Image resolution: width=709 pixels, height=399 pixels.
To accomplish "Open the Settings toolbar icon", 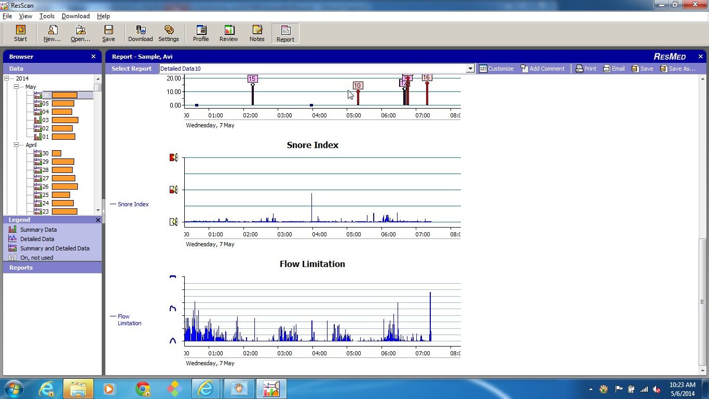I will (168, 33).
